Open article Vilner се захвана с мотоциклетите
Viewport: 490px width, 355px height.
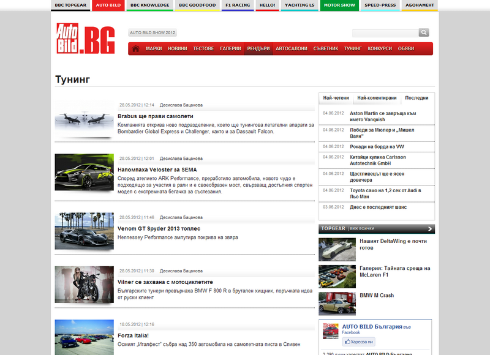pyautogui.click(x=165, y=282)
